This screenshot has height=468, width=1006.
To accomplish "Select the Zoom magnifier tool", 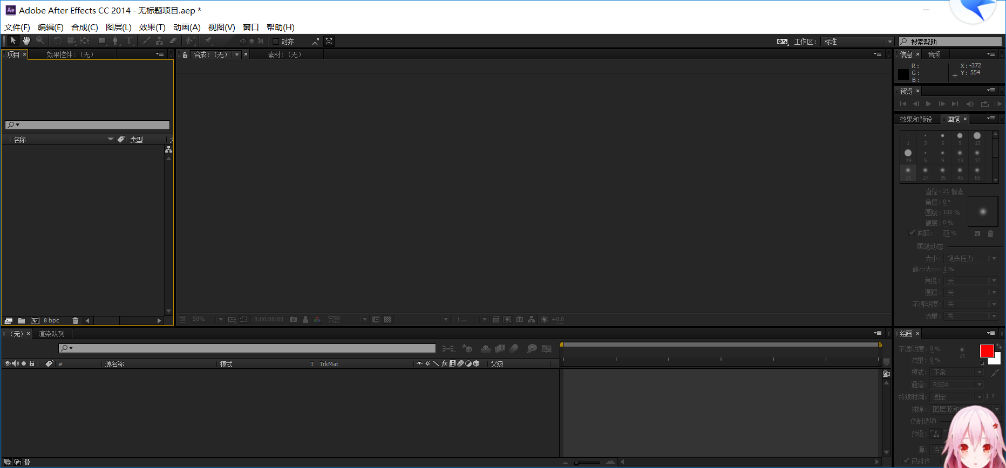I will click(40, 41).
